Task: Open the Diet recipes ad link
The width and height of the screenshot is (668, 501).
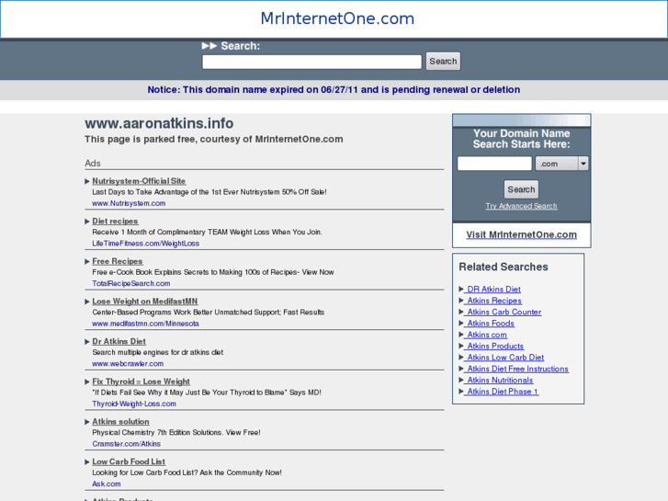Action: tap(115, 221)
